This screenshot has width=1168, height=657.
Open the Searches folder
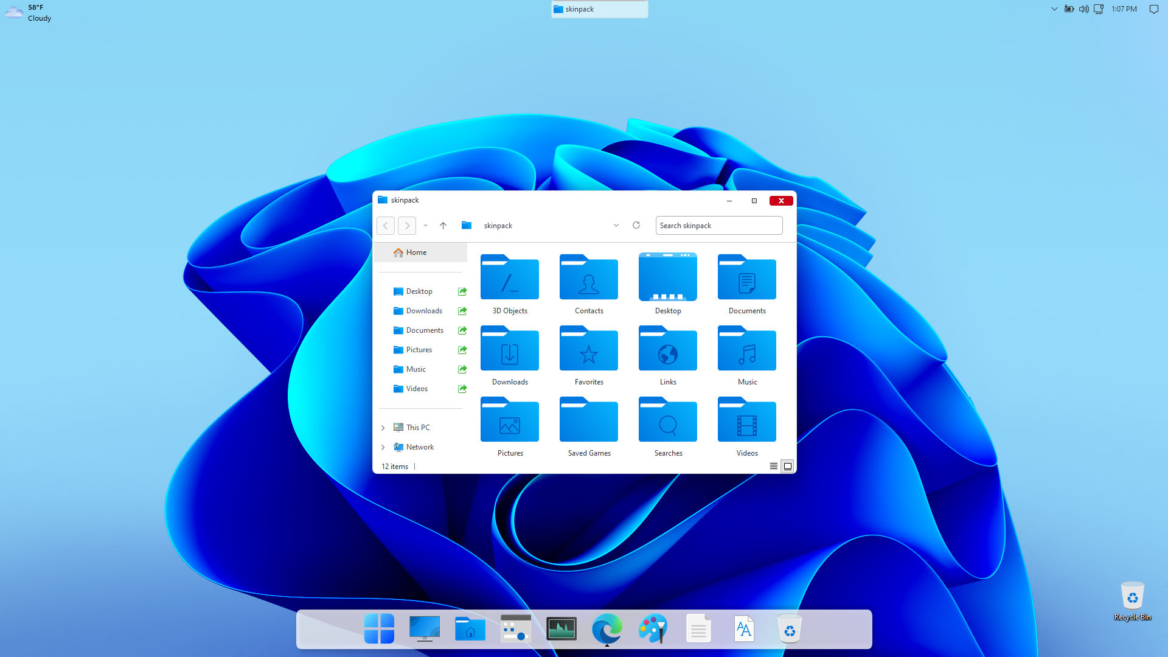pos(667,421)
